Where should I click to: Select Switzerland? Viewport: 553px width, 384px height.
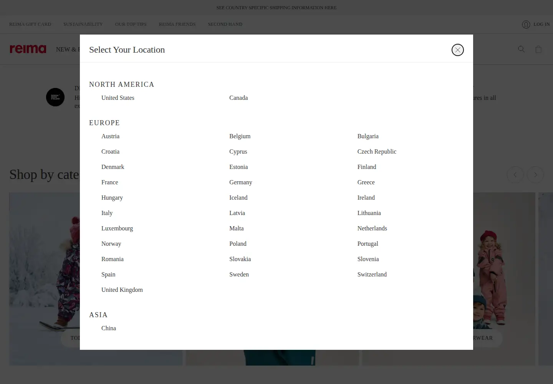point(372,275)
